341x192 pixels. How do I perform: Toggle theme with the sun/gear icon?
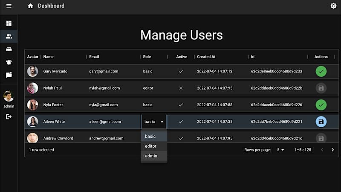click(x=333, y=6)
